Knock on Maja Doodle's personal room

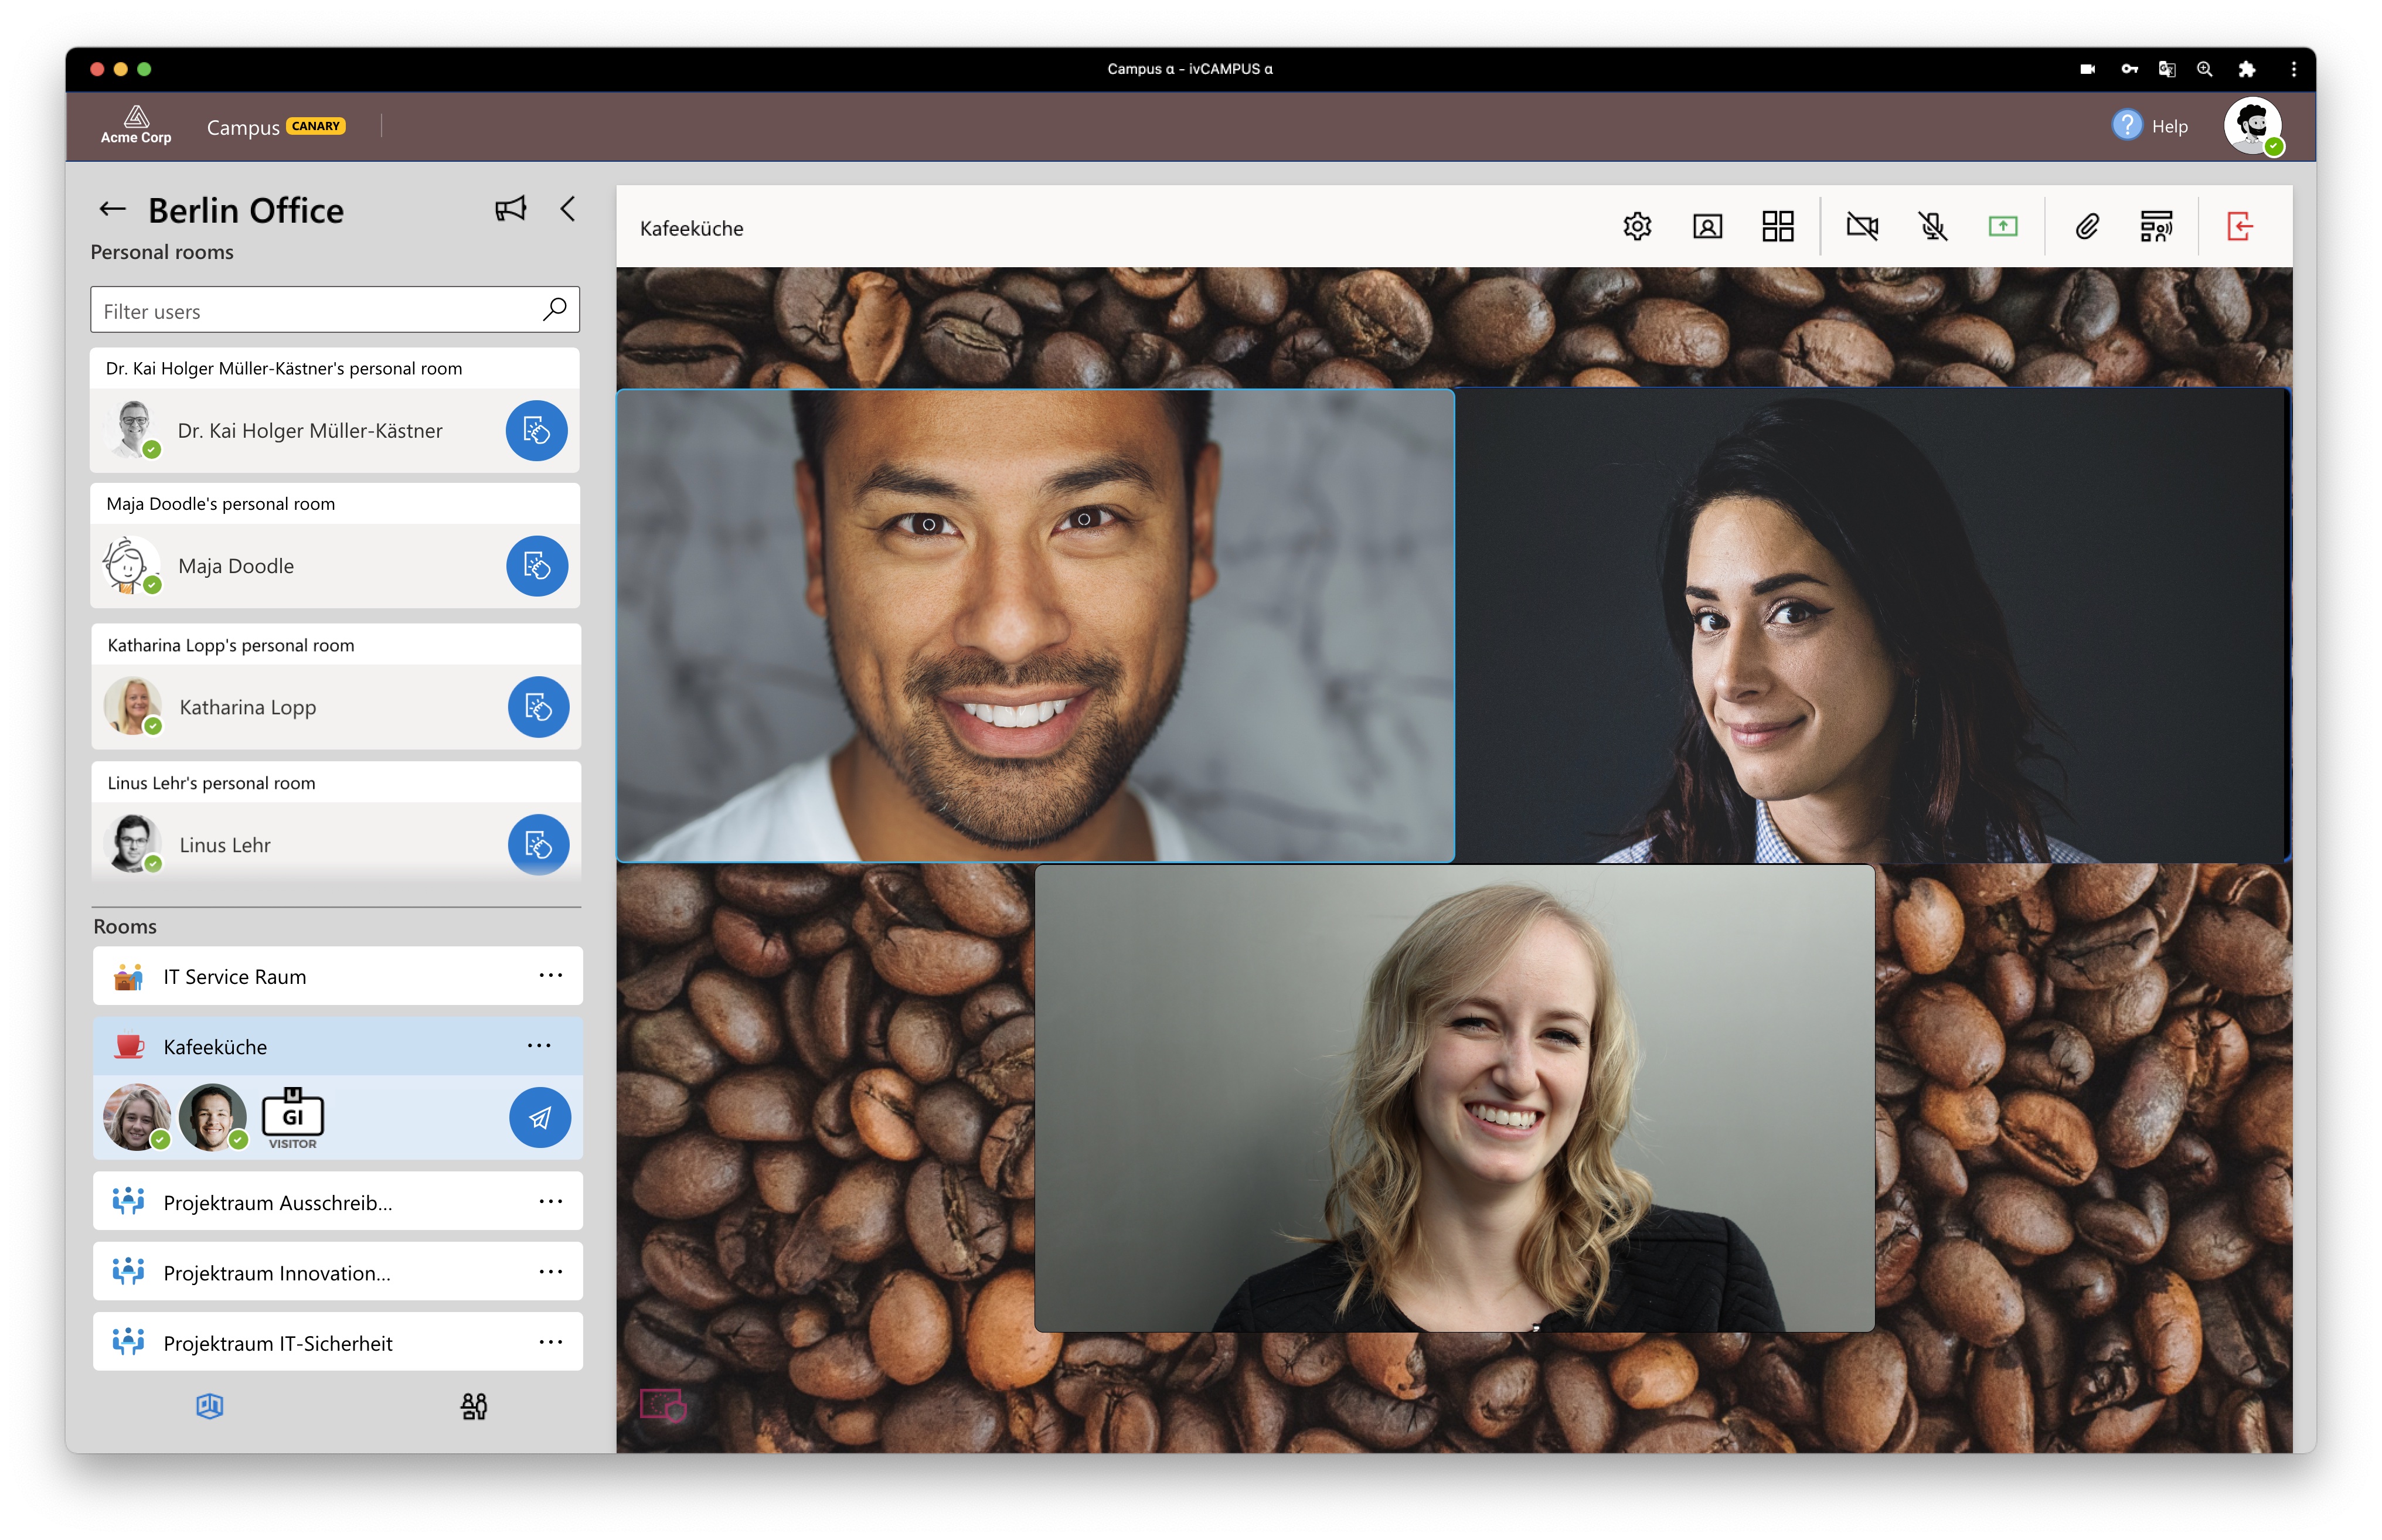[x=537, y=566]
